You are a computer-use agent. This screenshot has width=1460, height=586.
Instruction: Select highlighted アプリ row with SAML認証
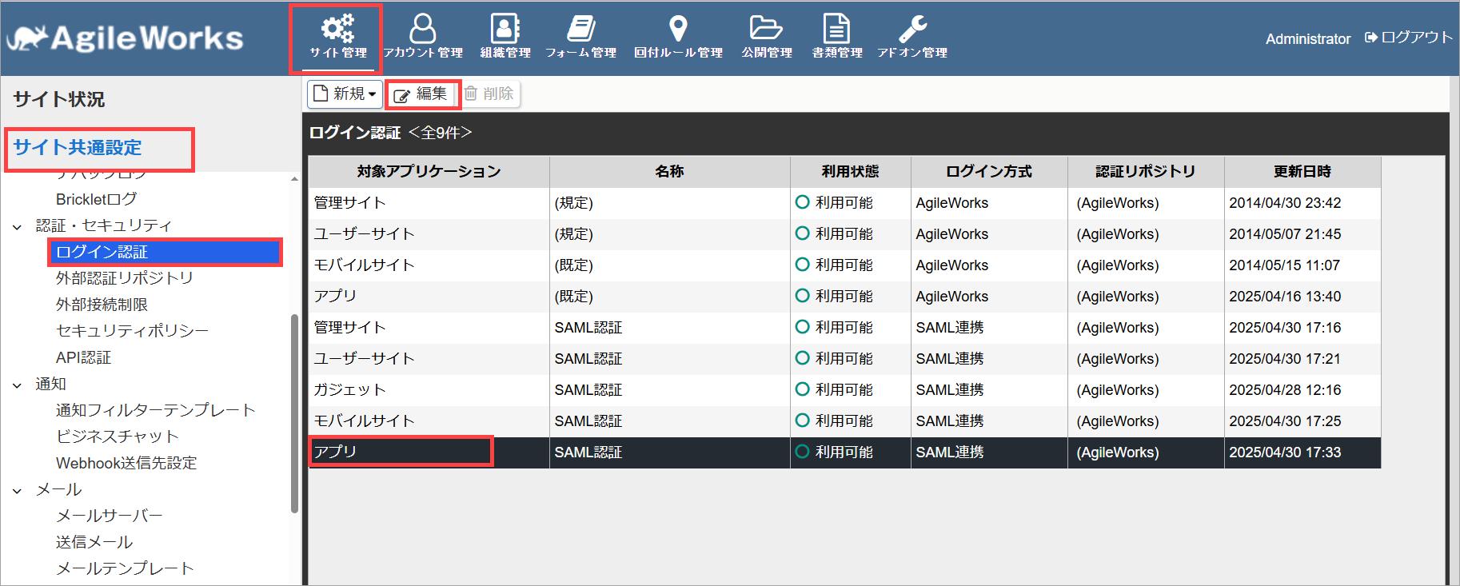(x=845, y=452)
